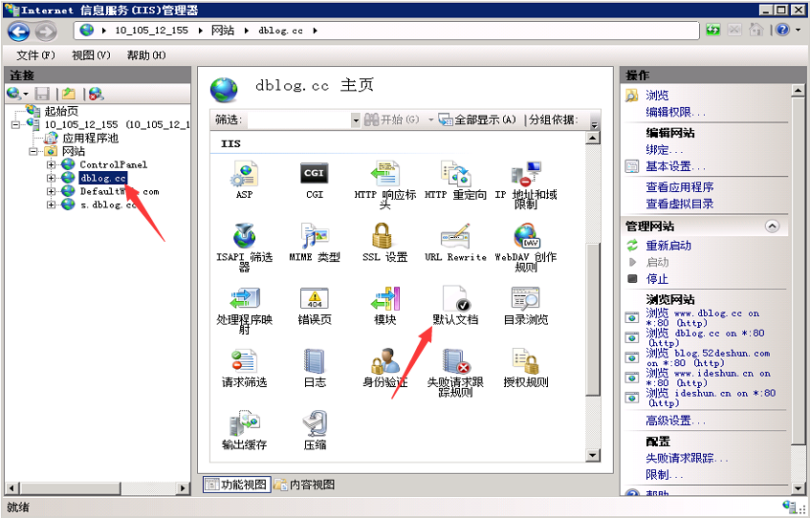810x518 pixels.
Task: Click 查看应用程序 link
Action: click(x=680, y=187)
